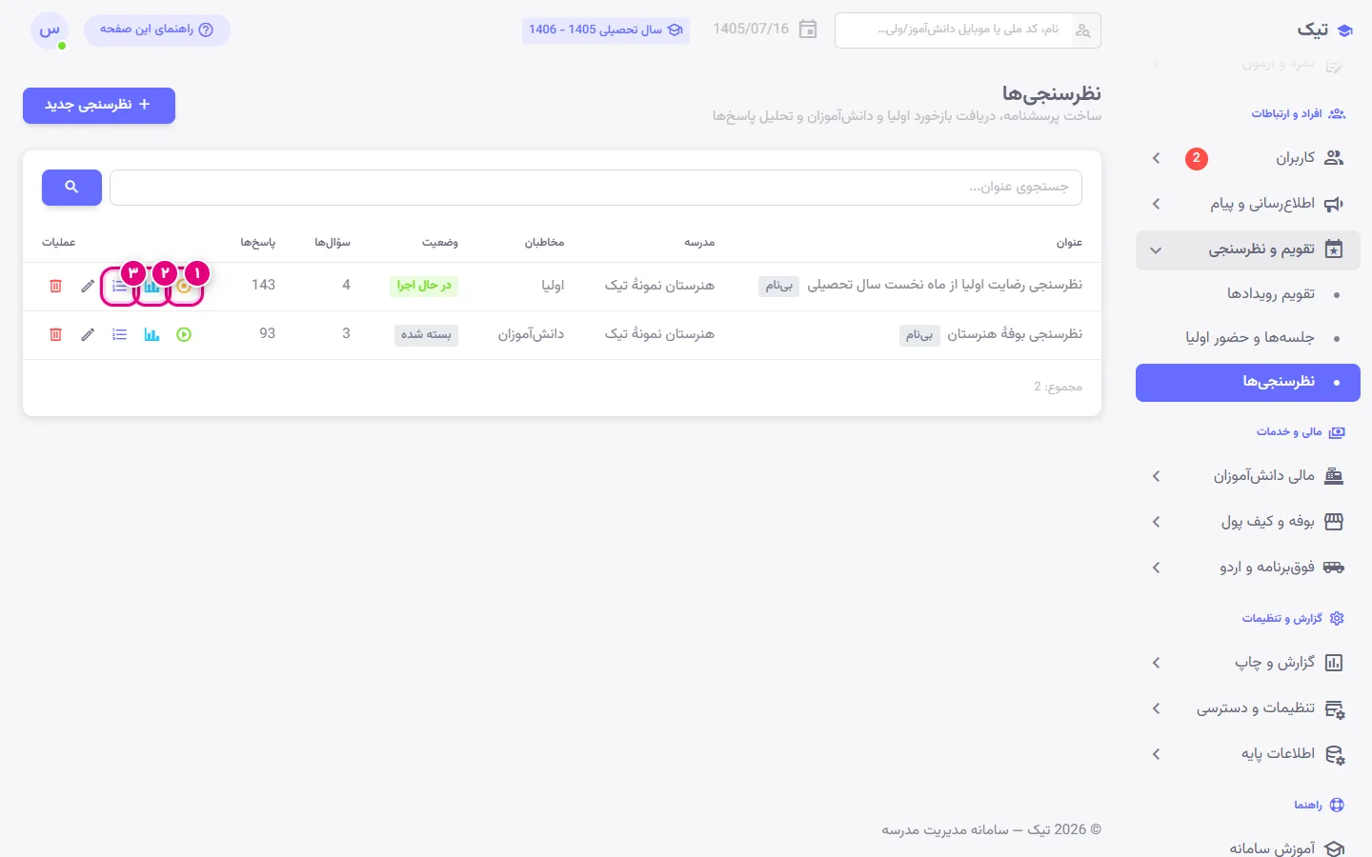View results chart for "نظرسنجی بوفهٔ هنرستان"
Screen dimensions: 1372x857
tap(151, 335)
